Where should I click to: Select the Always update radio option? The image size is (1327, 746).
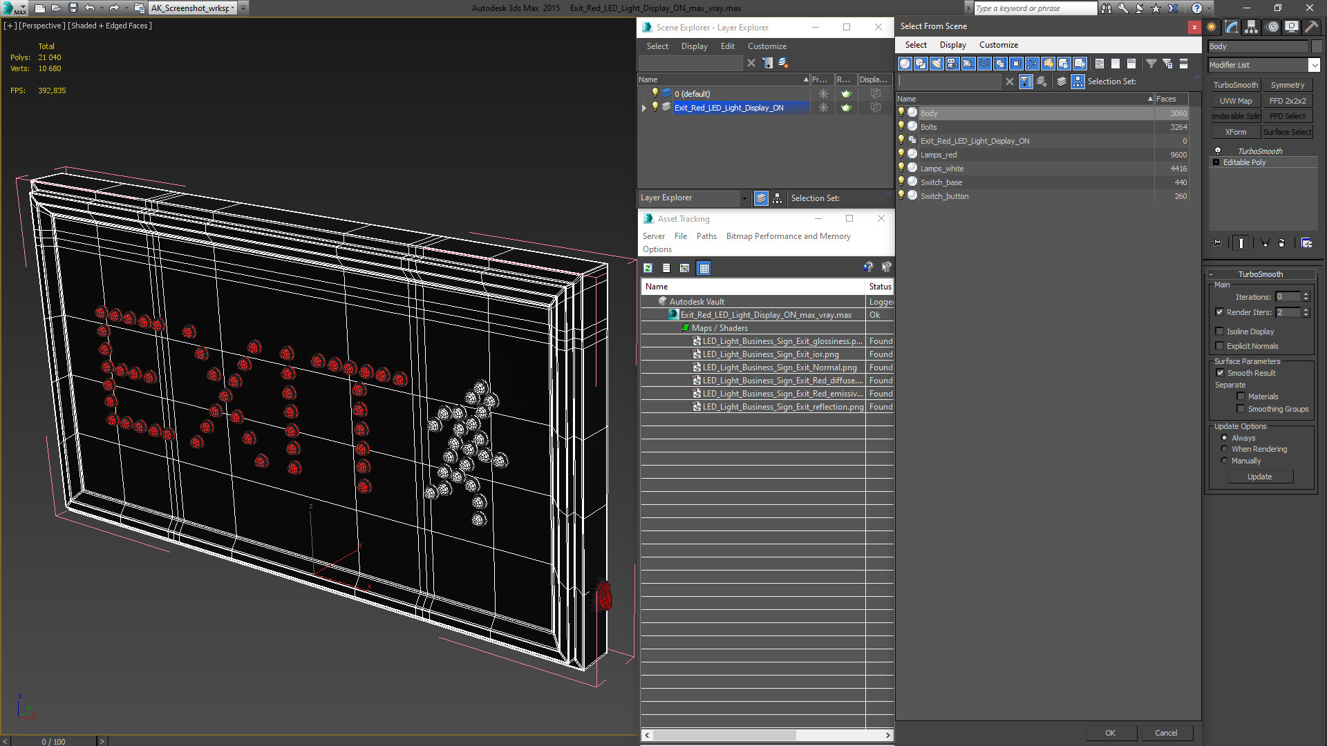point(1224,438)
